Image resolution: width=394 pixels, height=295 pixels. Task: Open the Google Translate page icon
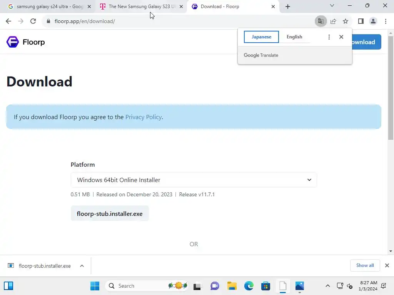[321, 22]
